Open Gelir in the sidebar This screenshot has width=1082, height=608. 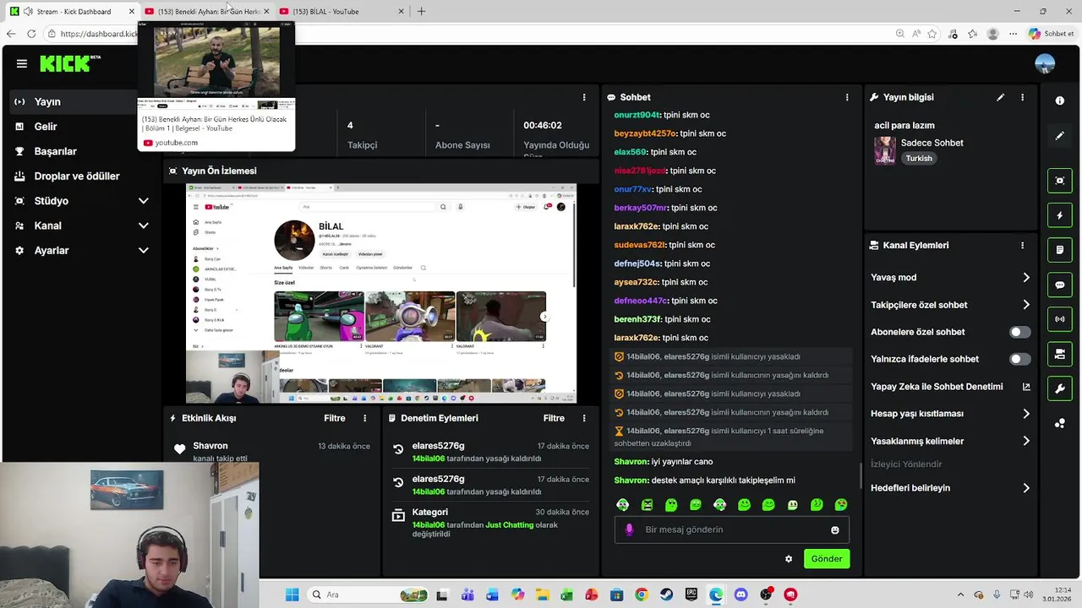pos(80,127)
